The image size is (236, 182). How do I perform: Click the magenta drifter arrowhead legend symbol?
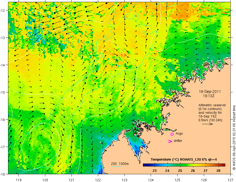(x=170, y=141)
